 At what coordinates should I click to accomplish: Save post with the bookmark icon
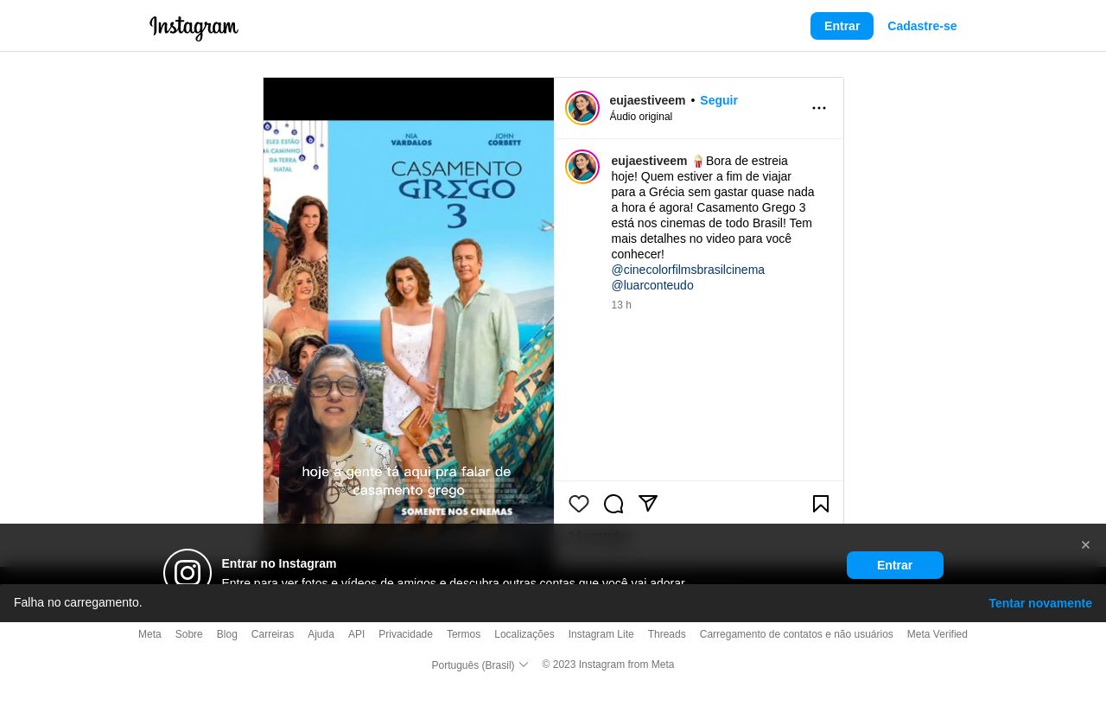[x=821, y=504]
